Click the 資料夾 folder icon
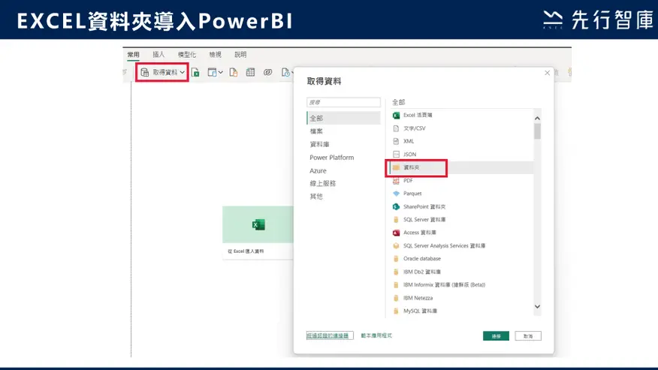 [x=396, y=167]
